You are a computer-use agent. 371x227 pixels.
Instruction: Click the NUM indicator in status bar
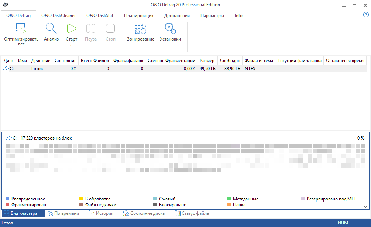click(343, 223)
